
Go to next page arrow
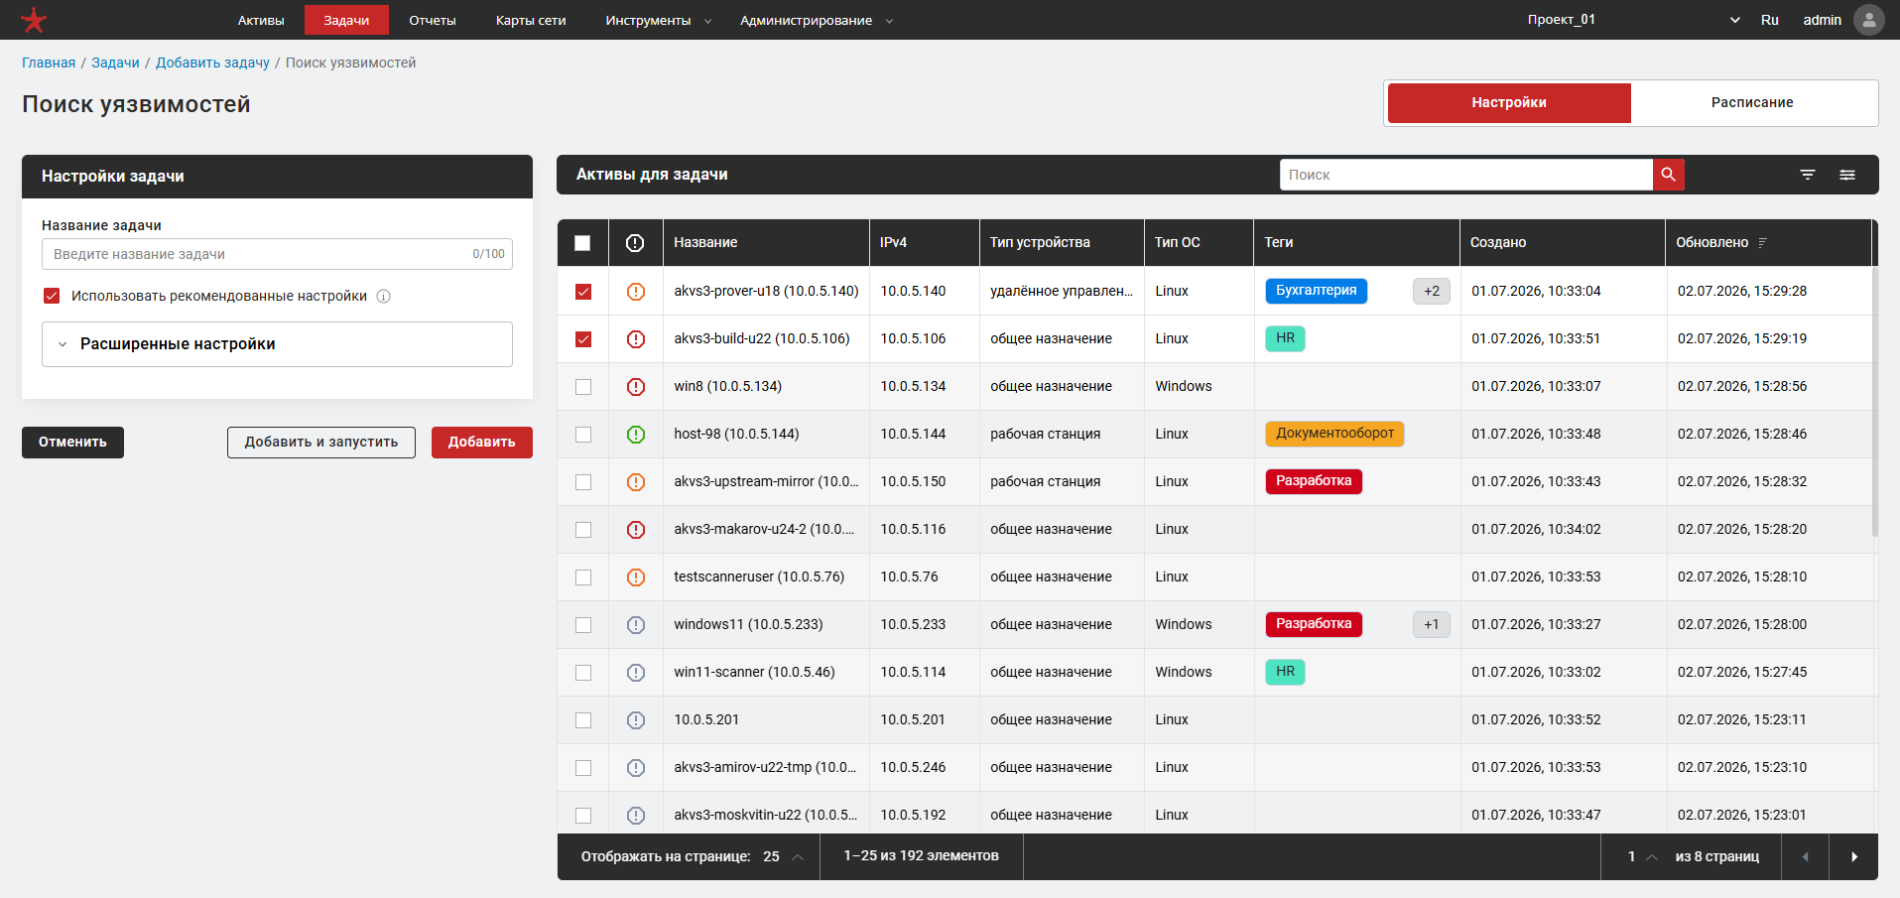pyautogui.click(x=1854, y=856)
